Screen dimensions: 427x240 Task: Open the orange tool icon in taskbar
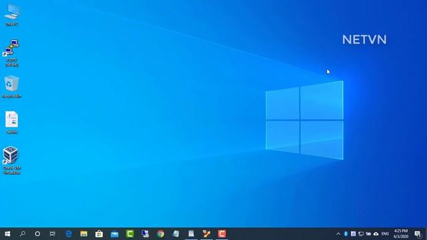coord(206,234)
